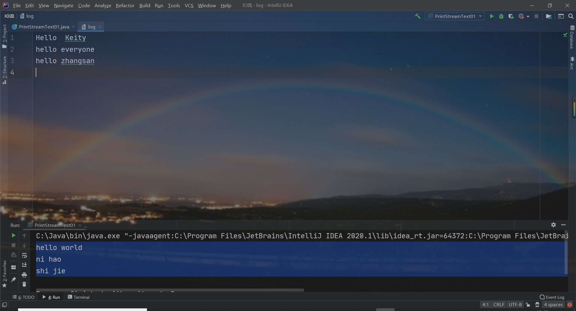
Task: Close the log editor tab
Action: coord(100,27)
